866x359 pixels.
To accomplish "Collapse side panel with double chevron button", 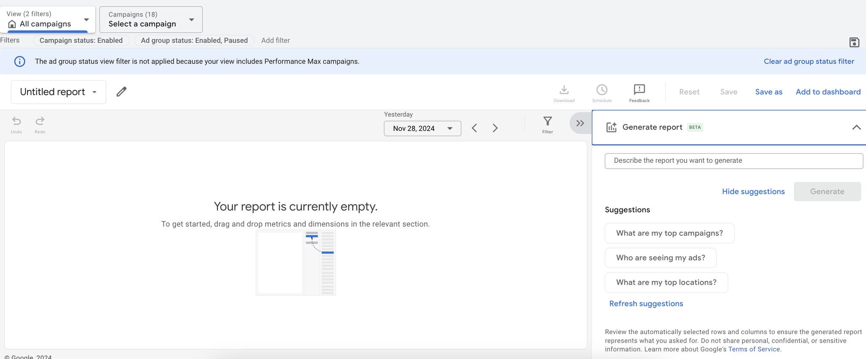I will click(x=580, y=123).
